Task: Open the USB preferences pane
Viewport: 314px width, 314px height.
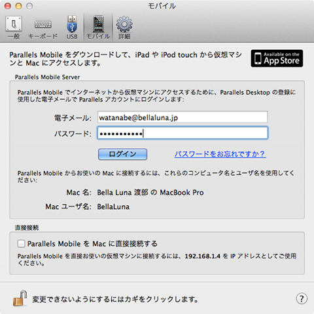Action: click(72, 28)
